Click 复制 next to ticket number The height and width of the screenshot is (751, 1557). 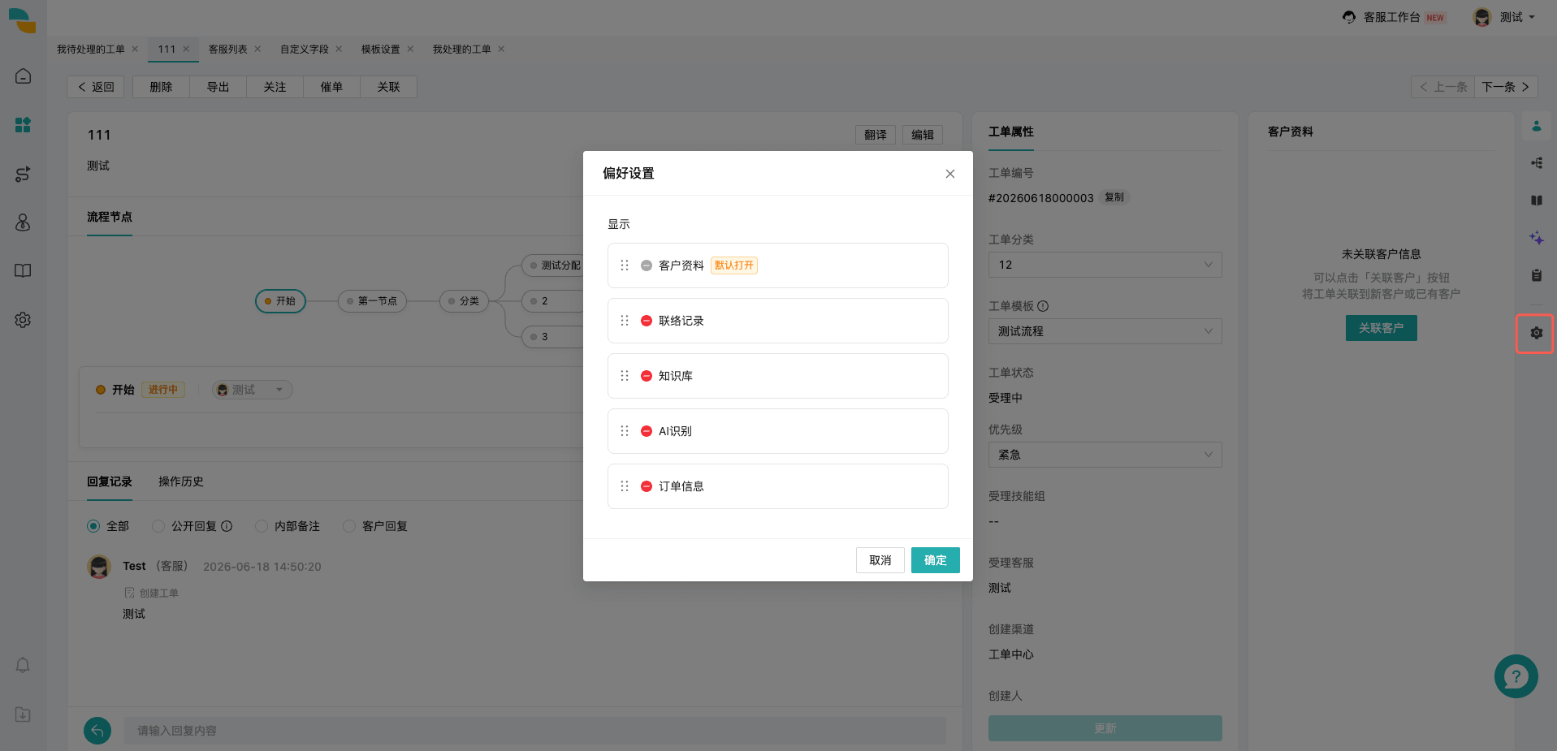(1114, 197)
